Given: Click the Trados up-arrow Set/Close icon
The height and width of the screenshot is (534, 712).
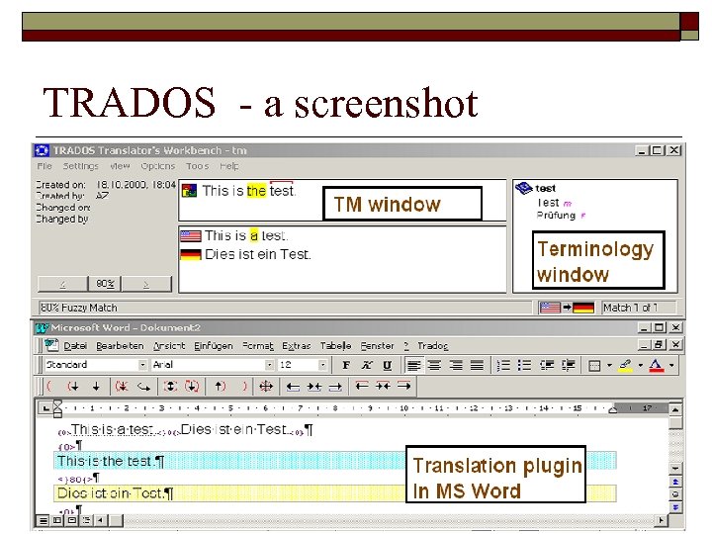Looking at the screenshot, I should (x=221, y=387).
